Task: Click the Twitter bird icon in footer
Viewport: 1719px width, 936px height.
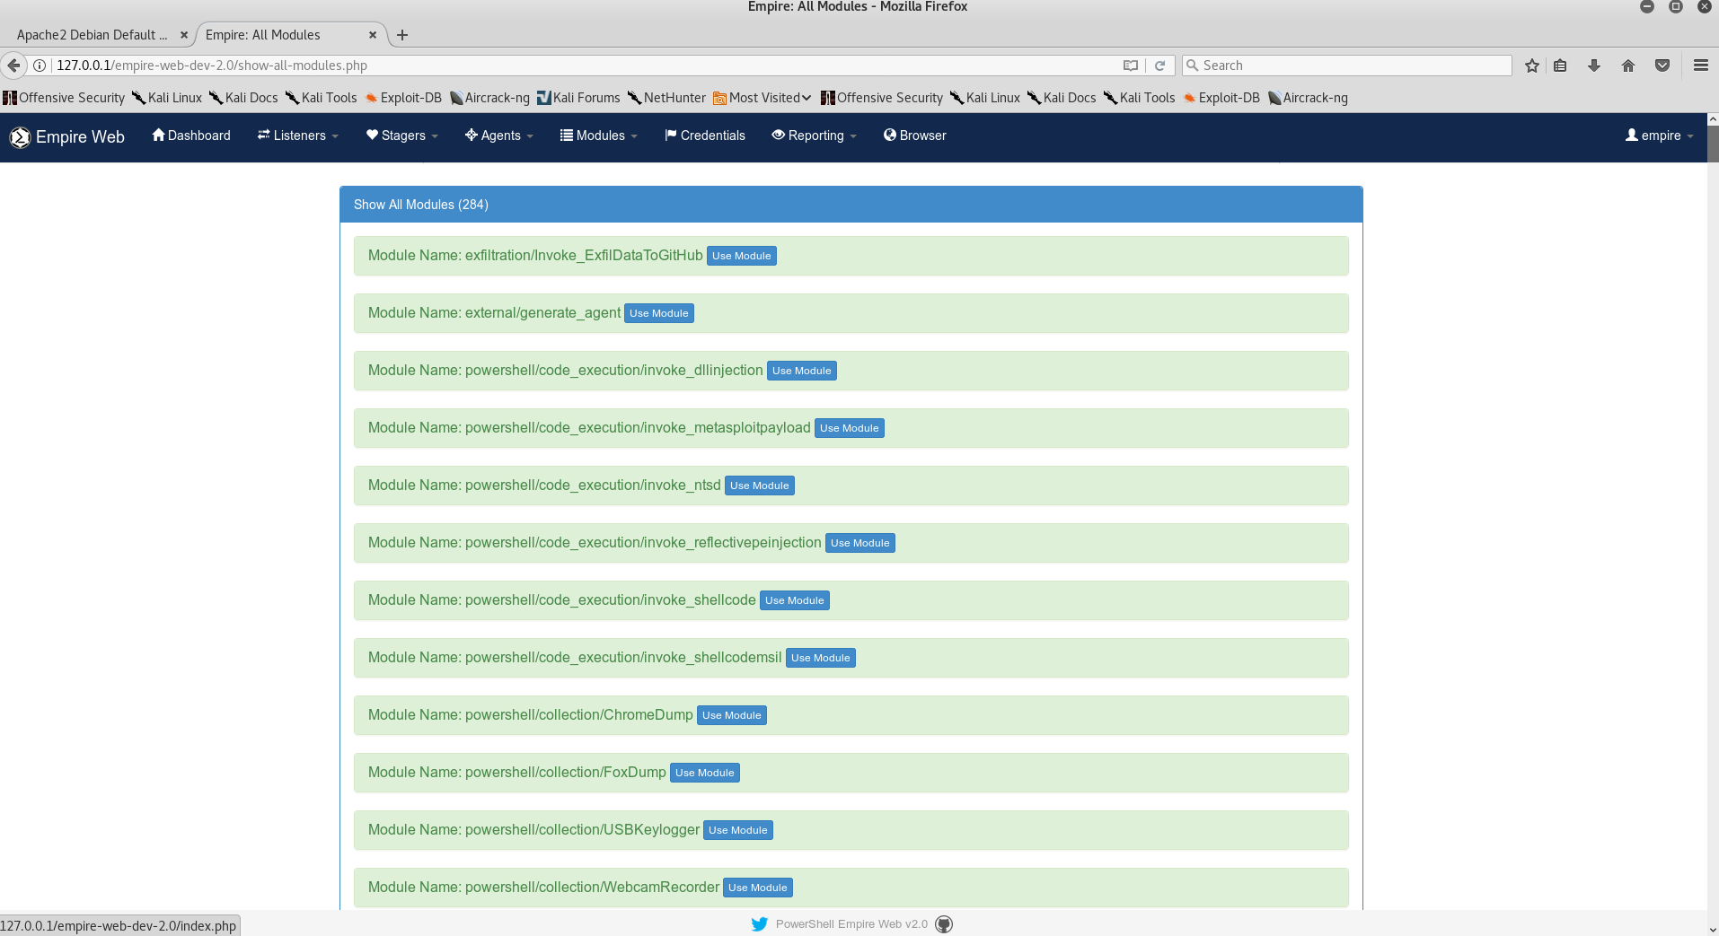Action: tap(759, 923)
